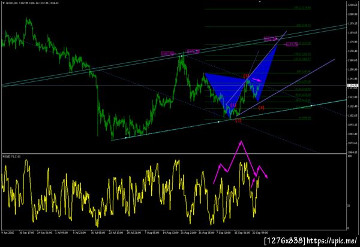The image size is (360, 247).
Task: Click the 1112.40 price axis label
Action: pos(352,106)
